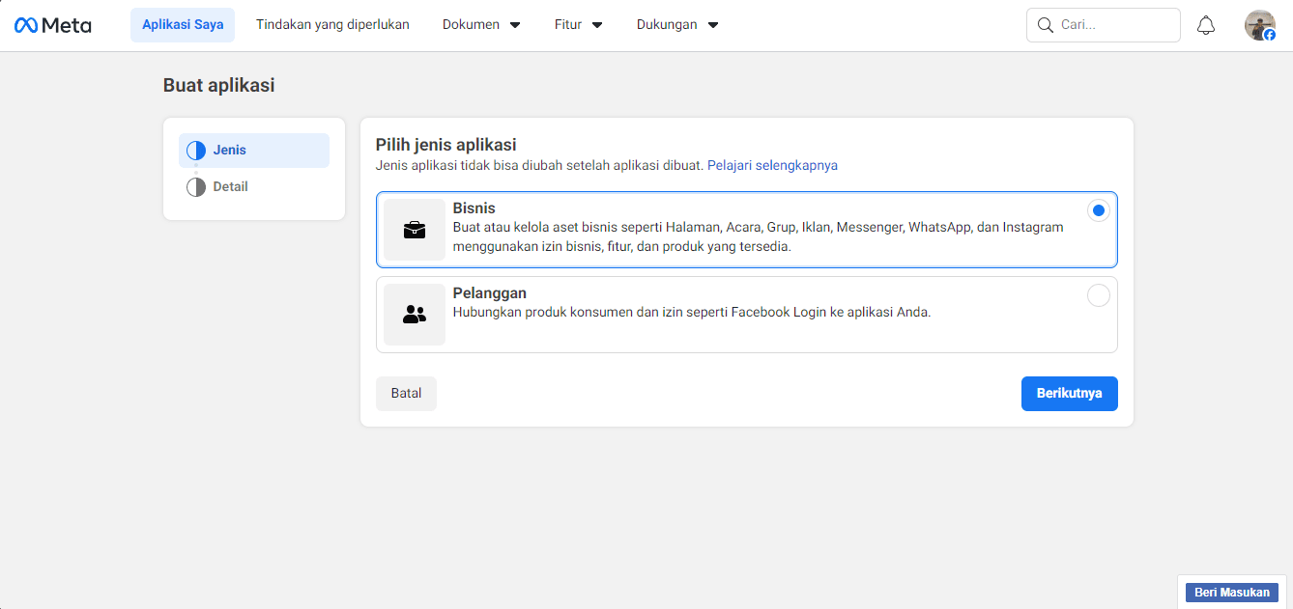Open the Pelajari selengkapnya link
Viewport: 1293px width, 609px height.
click(x=772, y=166)
